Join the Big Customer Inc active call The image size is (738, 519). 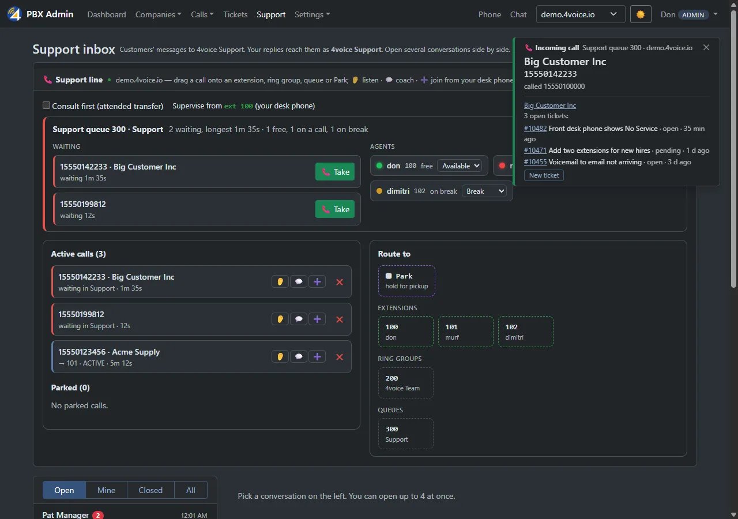tap(317, 282)
